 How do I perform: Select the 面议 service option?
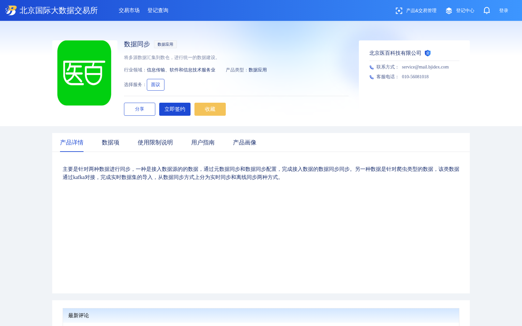point(156,85)
